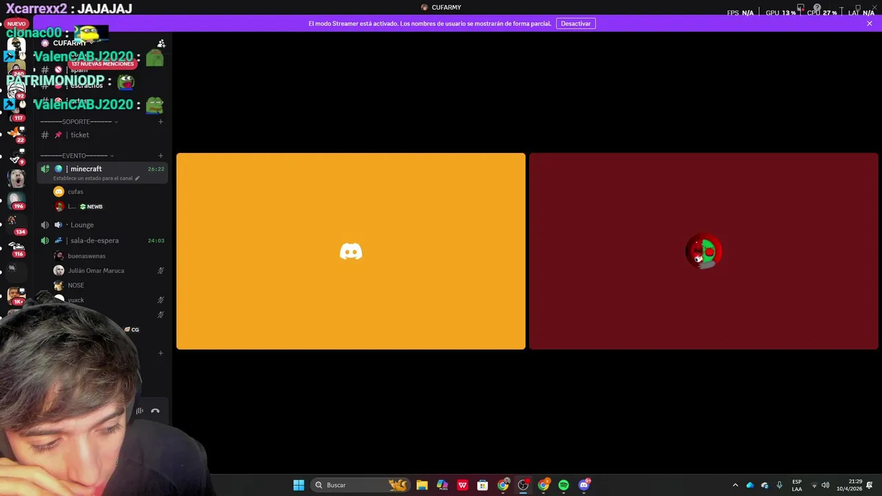Viewport: 882px width, 496px height.
Task: Open clock and calendar 21:29
Action: [849, 485]
